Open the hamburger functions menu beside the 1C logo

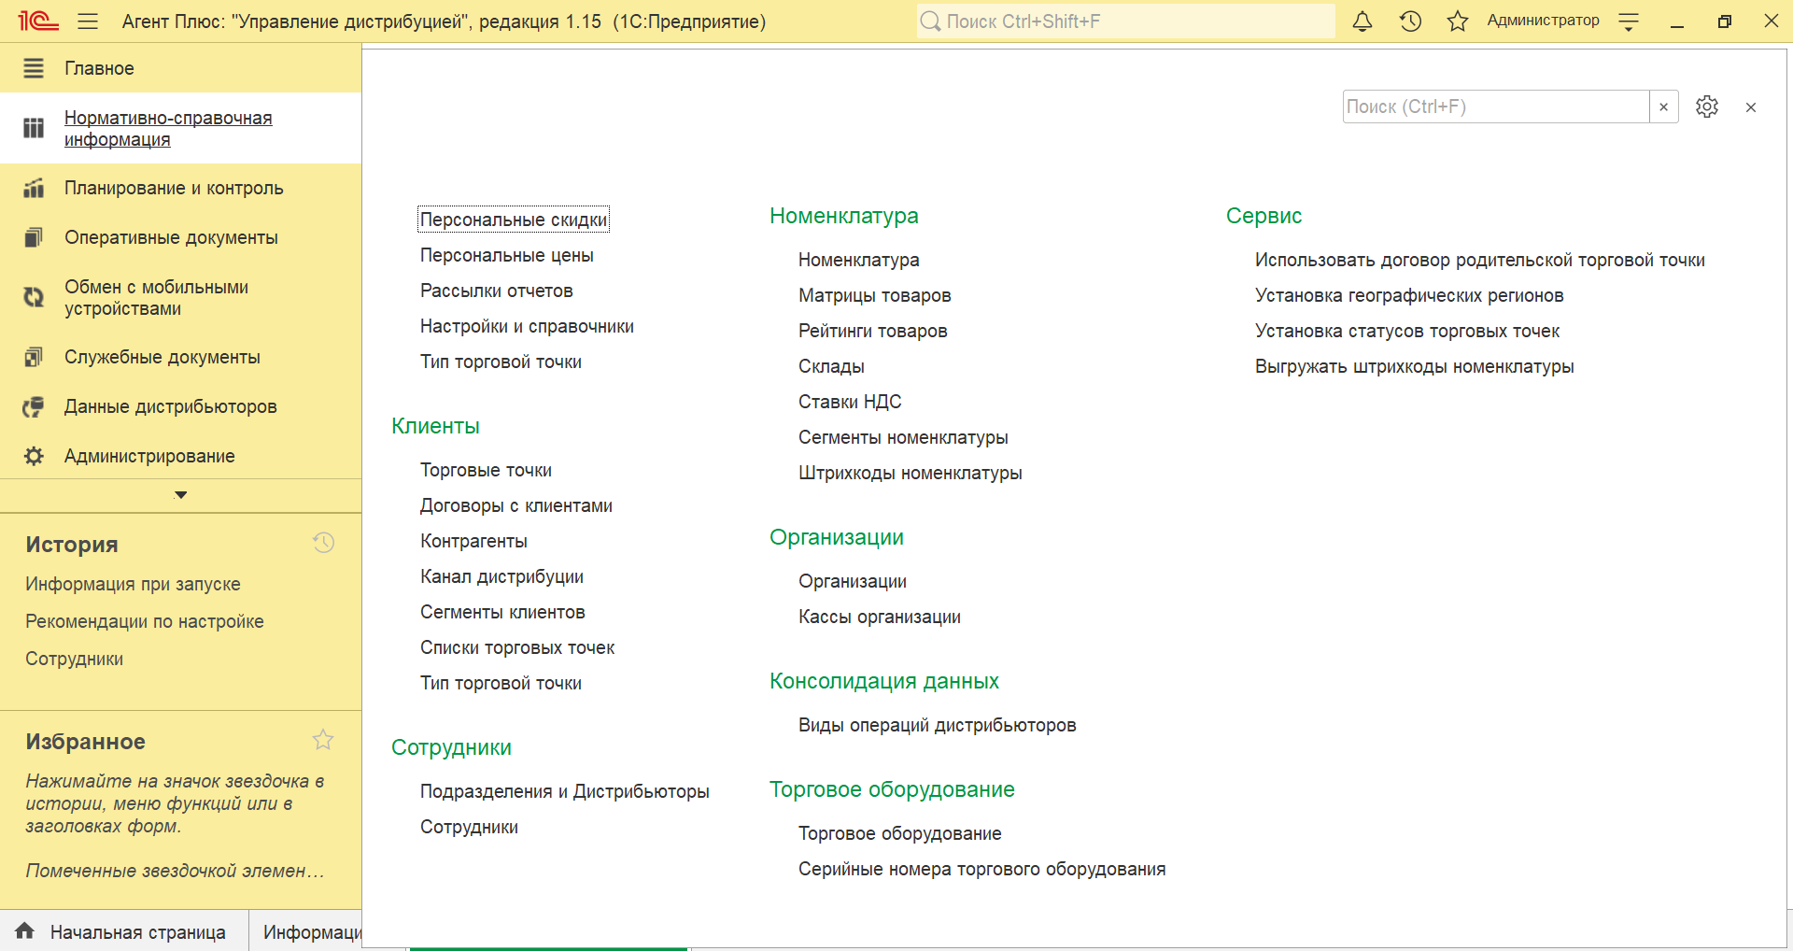pyautogui.click(x=88, y=21)
